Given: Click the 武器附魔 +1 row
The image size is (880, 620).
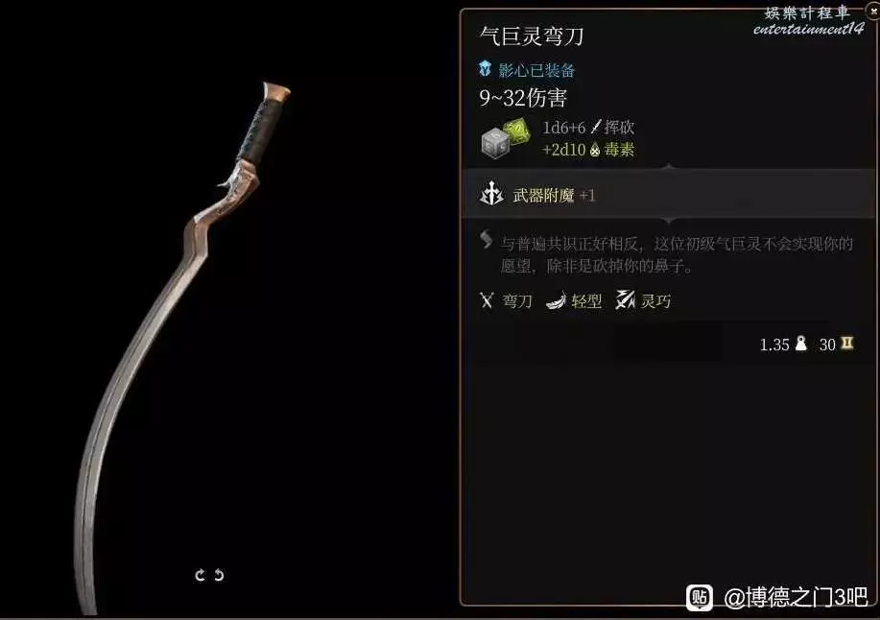Looking at the screenshot, I should coord(668,194).
